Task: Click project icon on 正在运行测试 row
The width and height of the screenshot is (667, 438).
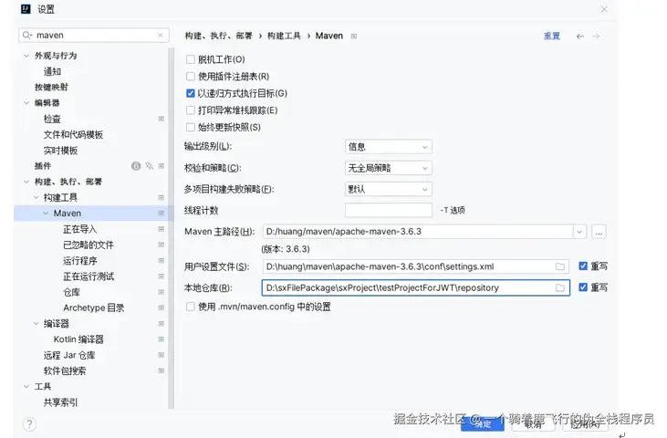Action: coord(162,276)
